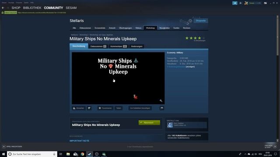Click the taskbar clock and date

point(267,154)
